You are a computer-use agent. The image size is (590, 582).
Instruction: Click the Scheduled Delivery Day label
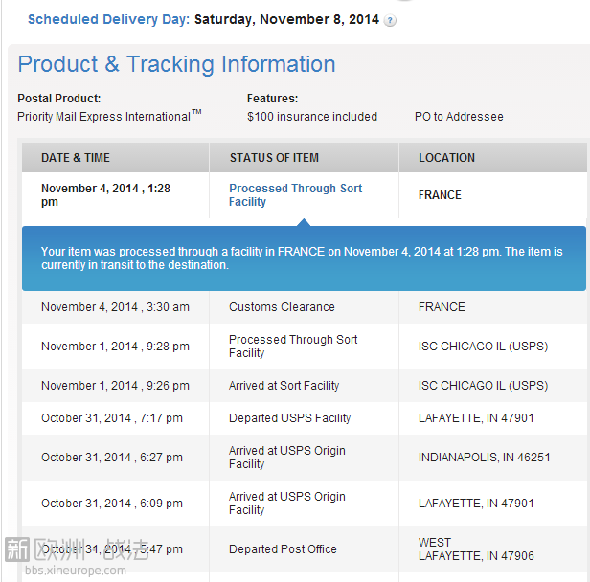click(108, 19)
